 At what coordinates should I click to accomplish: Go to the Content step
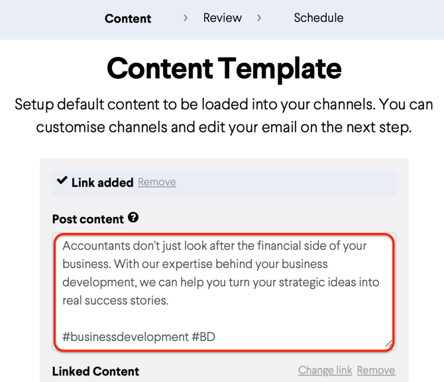[x=128, y=19]
